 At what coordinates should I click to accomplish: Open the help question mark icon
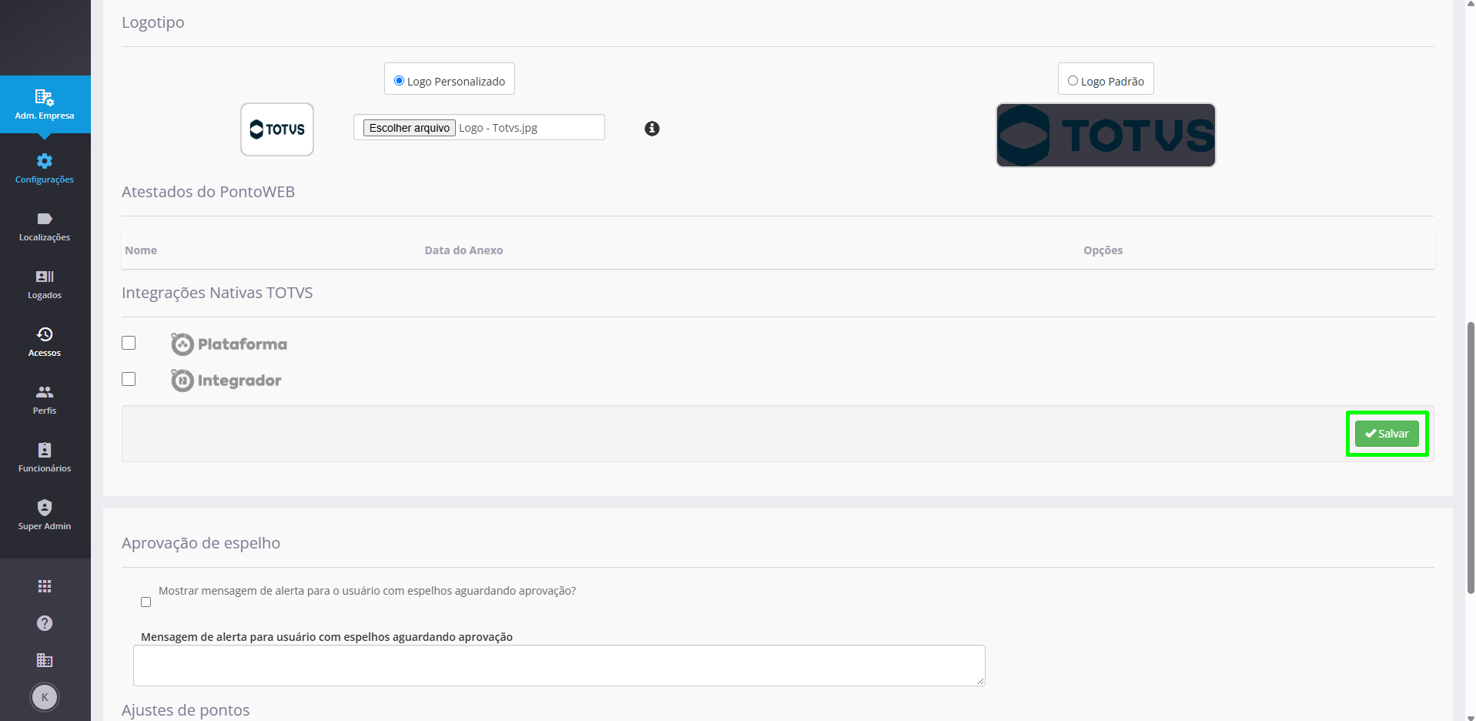click(45, 623)
